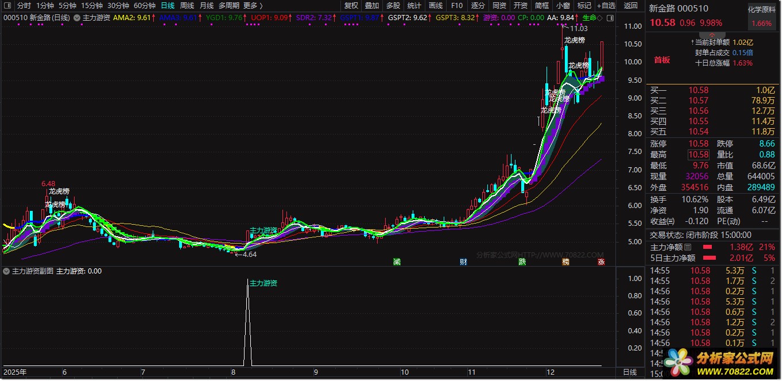Expand the 主力游资副图 sub-chart indicator dropdown
The height and width of the screenshot is (381, 783).
click(7, 271)
